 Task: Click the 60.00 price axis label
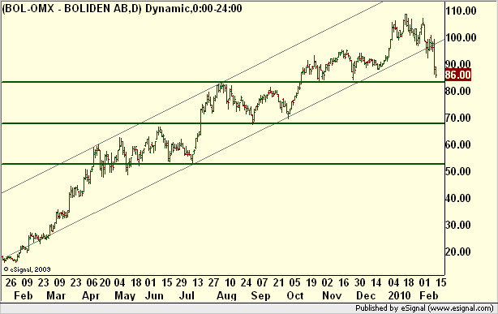click(x=457, y=144)
